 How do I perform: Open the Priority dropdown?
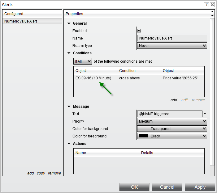[x=172, y=121]
